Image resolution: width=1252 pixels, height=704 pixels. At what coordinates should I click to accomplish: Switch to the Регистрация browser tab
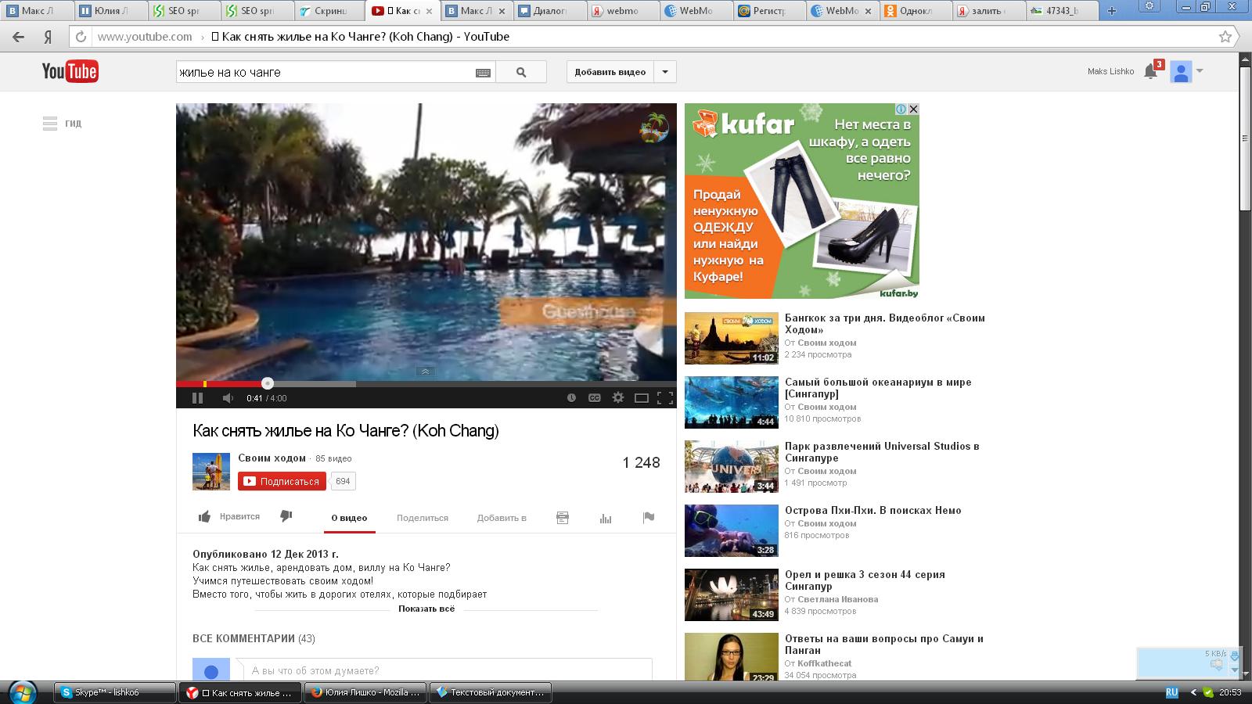coord(769,11)
